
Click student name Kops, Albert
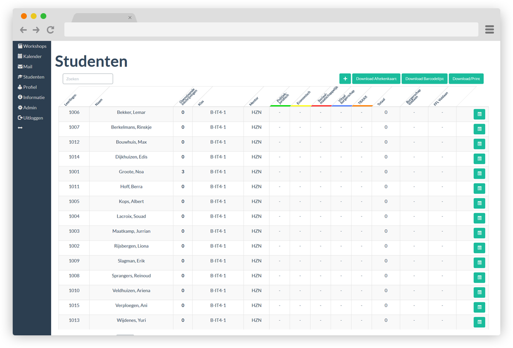click(131, 201)
